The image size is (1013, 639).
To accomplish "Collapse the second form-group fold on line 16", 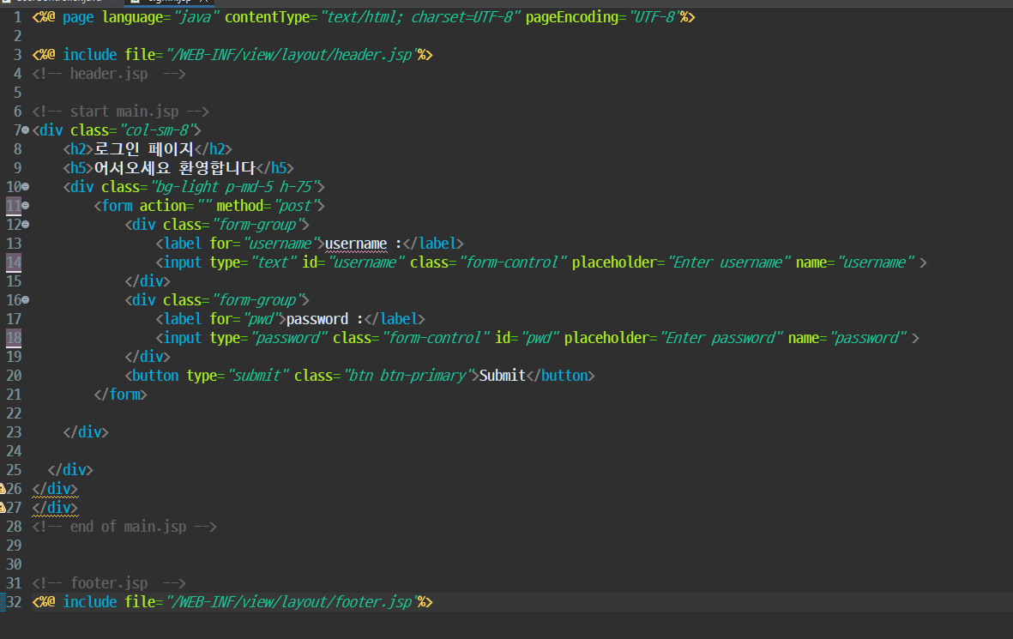I will coord(25,300).
